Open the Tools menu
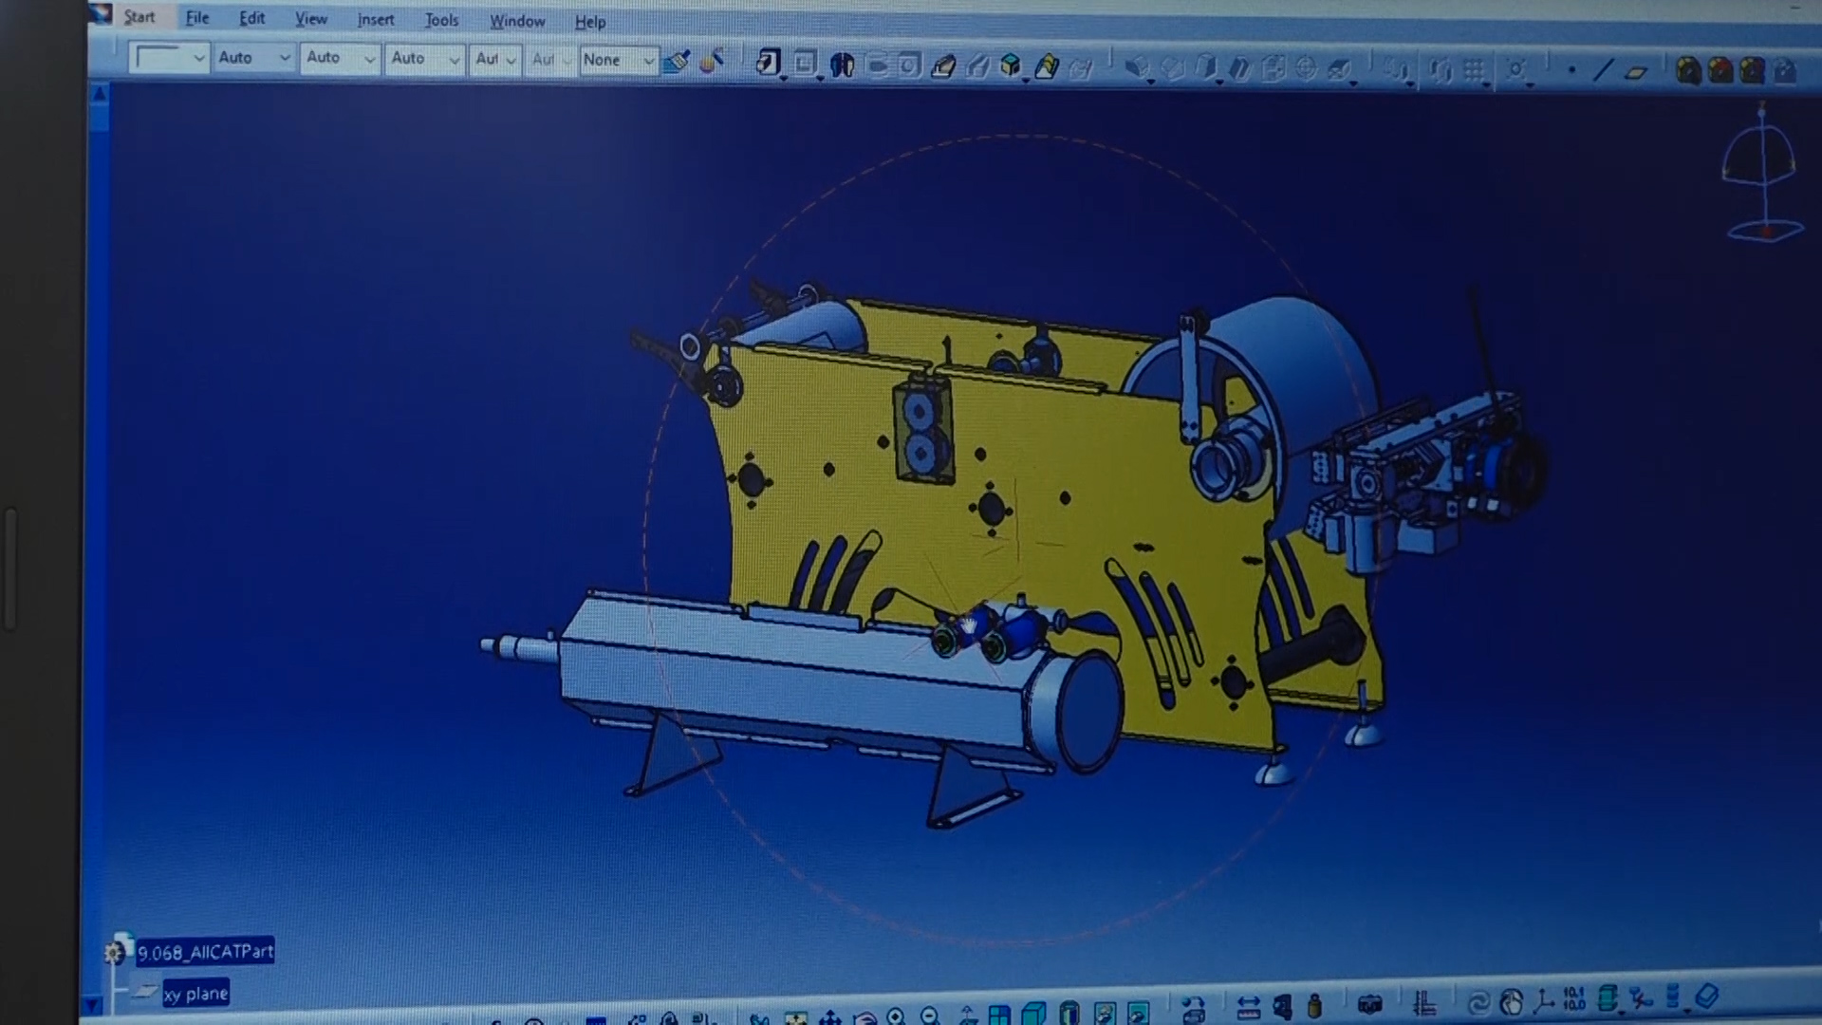Image resolution: width=1822 pixels, height=1025 pixels. (x=441, y=20)
